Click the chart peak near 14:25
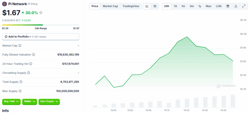The width and height of the screenshot is (249, 113). point(187,37)
